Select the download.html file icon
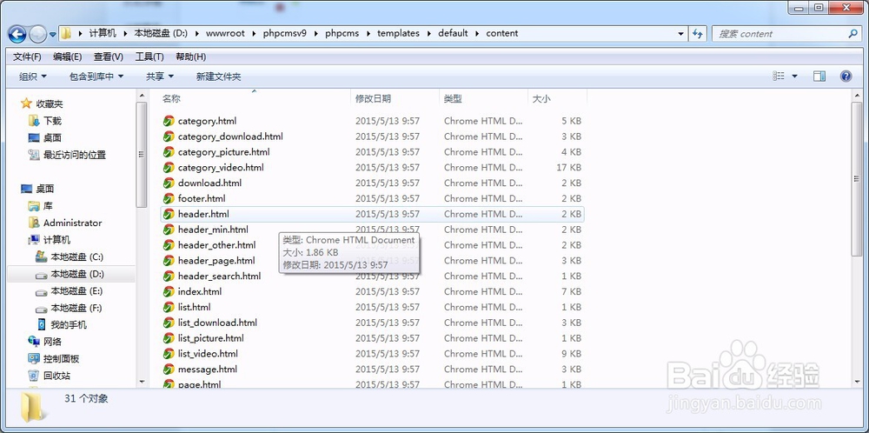This screenshot has width=869, height=433. point(169,183)
